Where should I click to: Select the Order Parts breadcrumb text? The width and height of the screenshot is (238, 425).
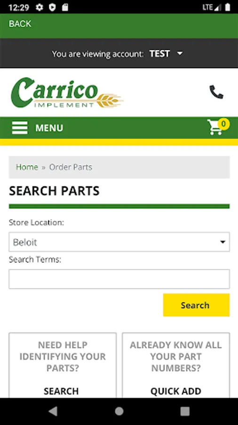[x=71, y=167]
